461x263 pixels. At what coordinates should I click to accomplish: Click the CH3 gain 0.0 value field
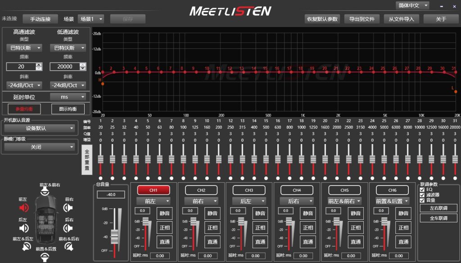pyautogui.click(x=238, y=211)
